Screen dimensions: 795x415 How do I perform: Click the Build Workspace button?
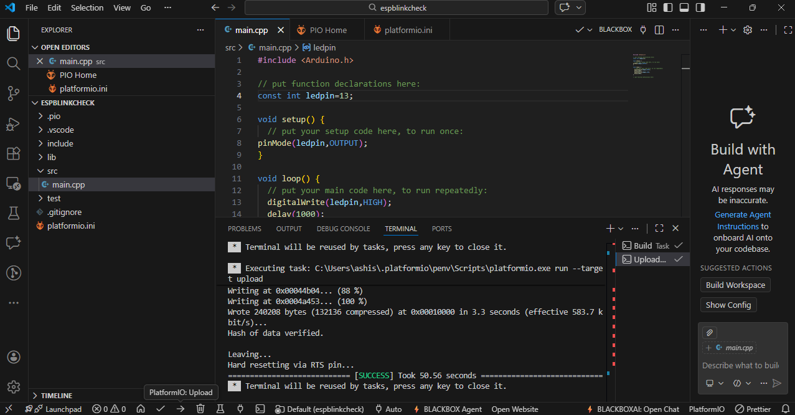pyautogui.click(x=735, y=285)
